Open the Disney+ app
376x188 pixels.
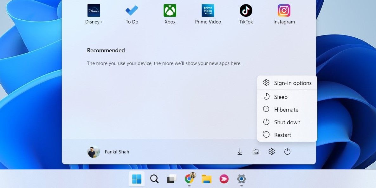(x=94, y=10)
